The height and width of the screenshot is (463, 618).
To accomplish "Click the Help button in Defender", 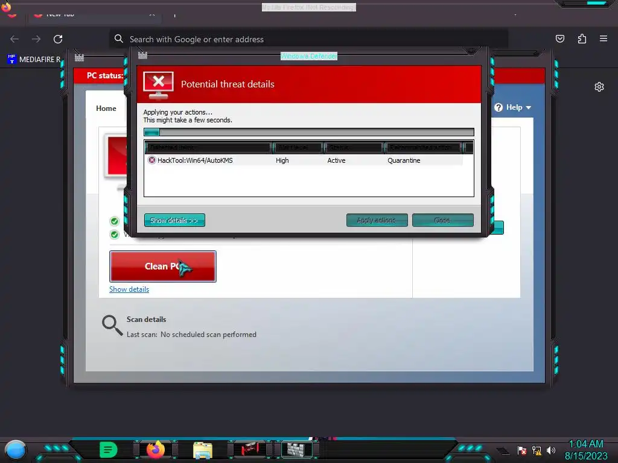I will click(x=513, y=107).
